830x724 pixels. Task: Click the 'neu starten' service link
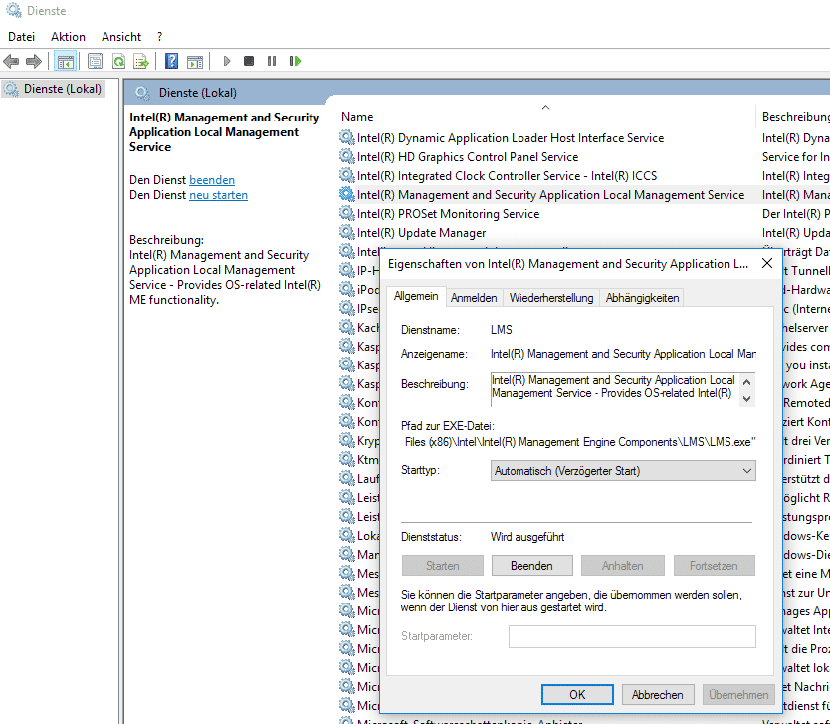[x=218, y=195]
